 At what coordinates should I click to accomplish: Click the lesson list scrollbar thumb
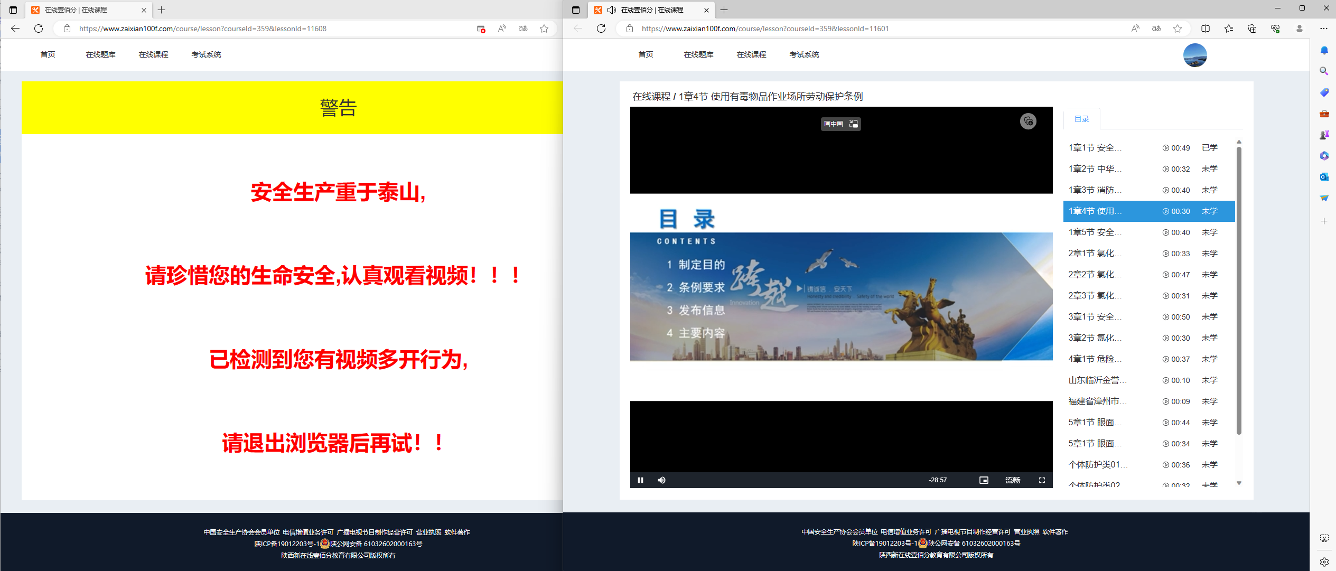[1239, 291]
